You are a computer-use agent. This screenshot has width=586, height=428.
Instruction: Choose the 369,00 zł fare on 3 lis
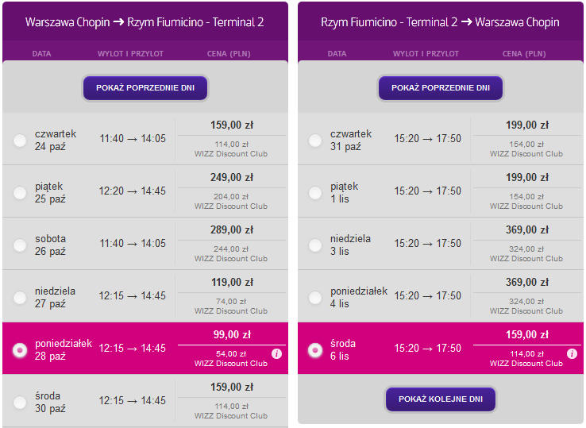click(527, 230)
